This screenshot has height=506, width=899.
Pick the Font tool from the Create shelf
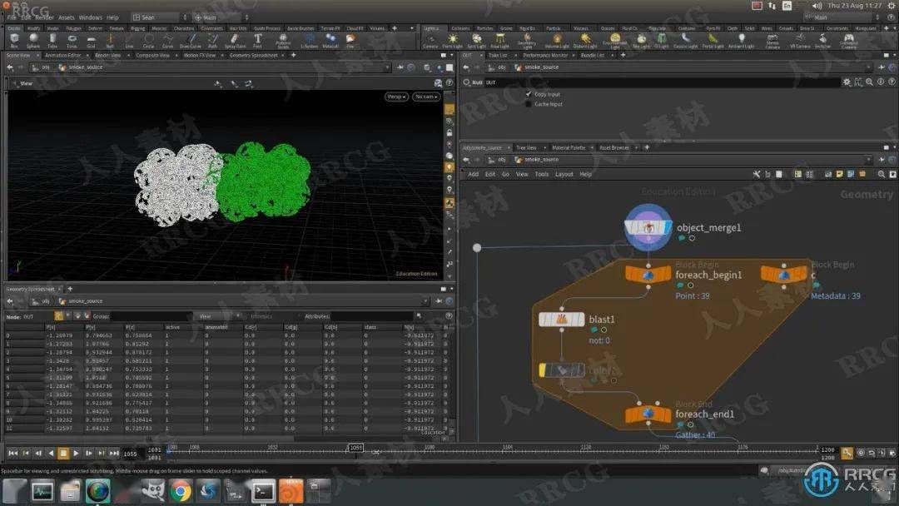257,40
